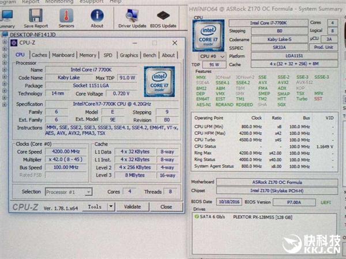Open the Monitoring menu
The height and width of the screenshot is (259, 346).
tap(59, 2)
